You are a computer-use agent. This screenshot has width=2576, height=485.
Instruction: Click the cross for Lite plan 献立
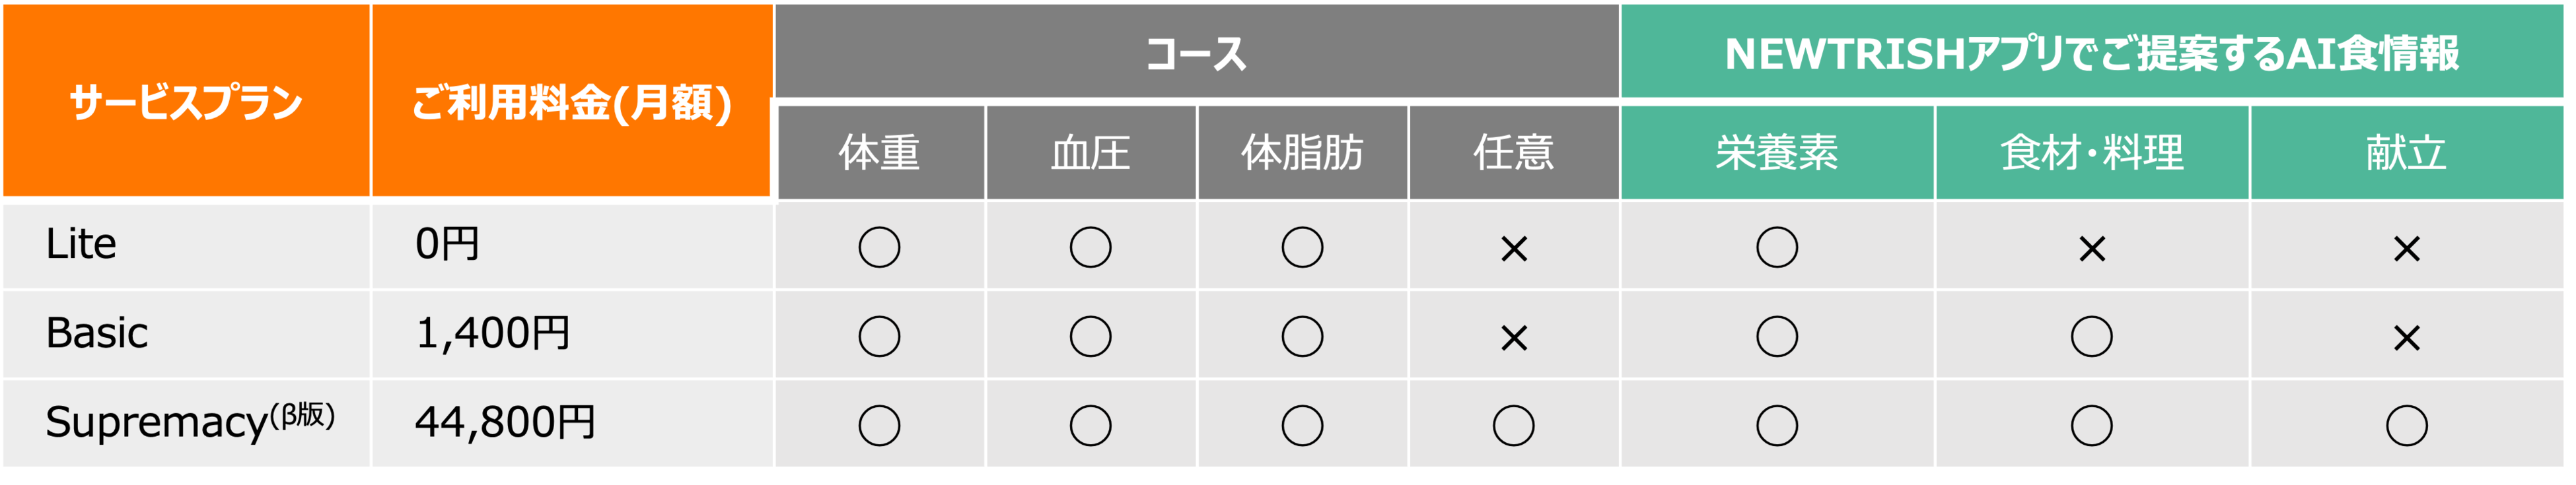coord(2406,248)
